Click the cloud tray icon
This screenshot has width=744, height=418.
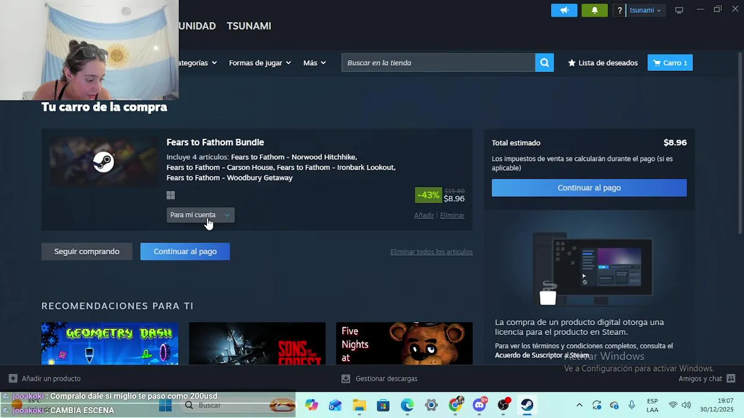click(614, 405)
